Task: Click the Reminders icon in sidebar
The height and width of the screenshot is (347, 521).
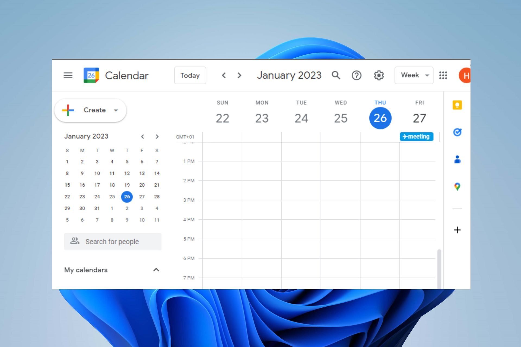Action: 457,132
